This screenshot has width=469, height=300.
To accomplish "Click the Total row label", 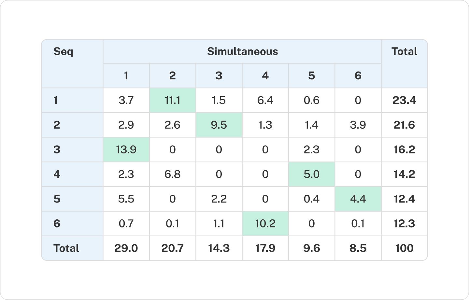I will pyautogui.click(x=66, y=248).
